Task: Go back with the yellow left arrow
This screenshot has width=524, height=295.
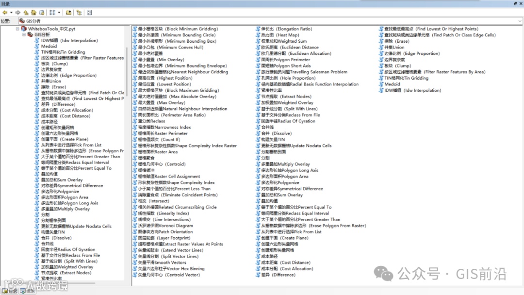Action: pyautogui.click(x=5, y=12)
